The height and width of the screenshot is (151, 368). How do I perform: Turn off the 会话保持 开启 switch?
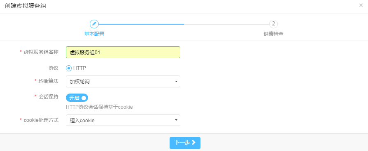(77, 98)
